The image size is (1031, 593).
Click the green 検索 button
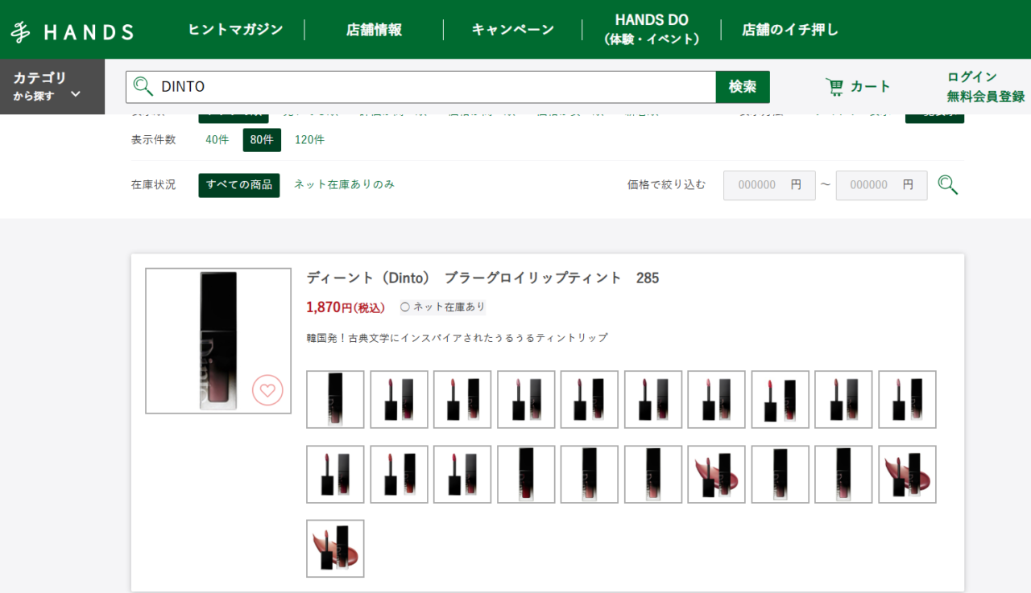coord(743,87)
